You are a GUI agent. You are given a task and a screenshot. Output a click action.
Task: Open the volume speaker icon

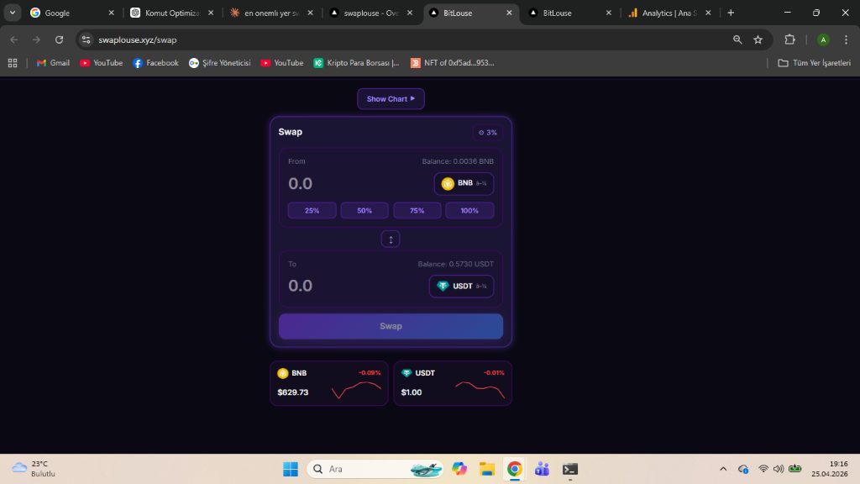(x=779, y=469)
